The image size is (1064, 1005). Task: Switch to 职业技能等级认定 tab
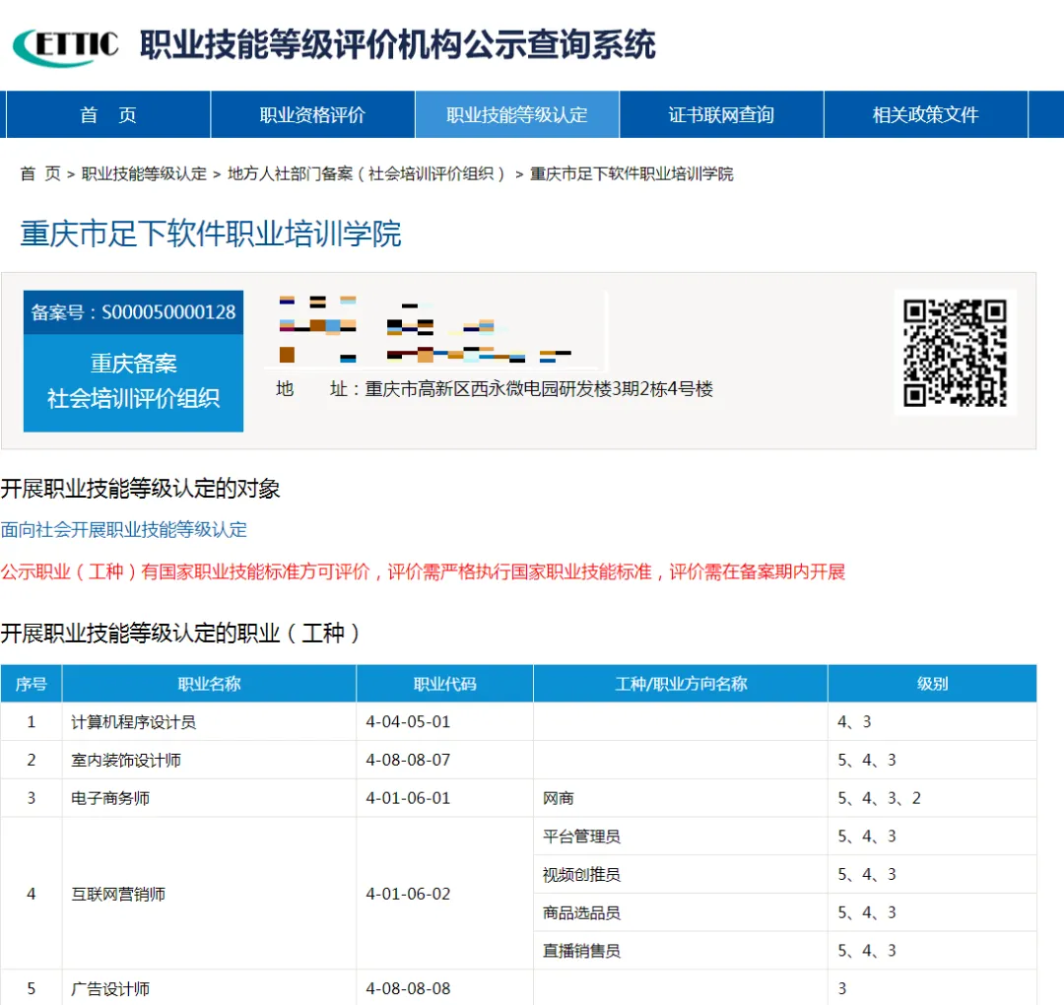coord(516,115)
